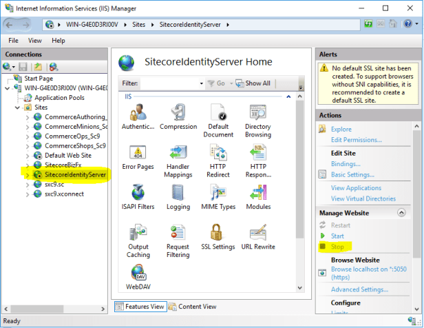Screen dimensions: 424x328
Task: Open the Error Pages icon
Action: (138, 153)
